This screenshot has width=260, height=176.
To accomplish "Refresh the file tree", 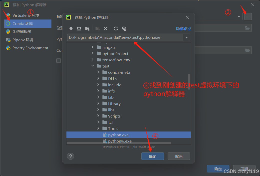I will (x=116, y=28).
